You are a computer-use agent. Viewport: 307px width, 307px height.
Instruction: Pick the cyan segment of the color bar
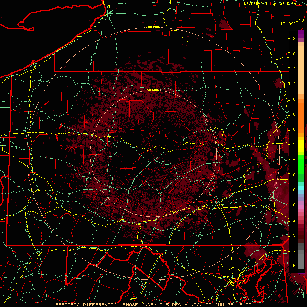301,188
